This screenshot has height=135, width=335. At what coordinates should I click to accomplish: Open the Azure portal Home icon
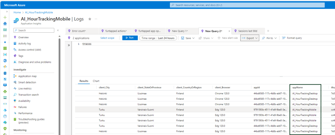pyautogui.click(x=5, y=24)
